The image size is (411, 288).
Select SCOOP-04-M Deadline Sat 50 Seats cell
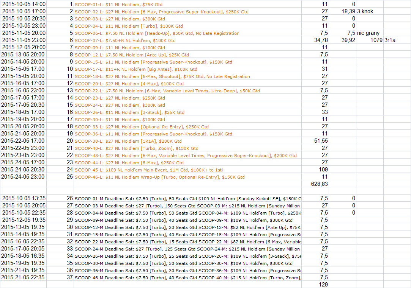point(187,213)
